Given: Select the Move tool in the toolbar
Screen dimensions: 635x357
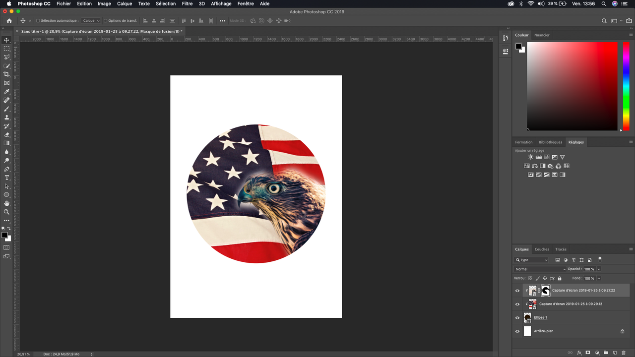Looking at the screenshot, I should tap(6, 40).
